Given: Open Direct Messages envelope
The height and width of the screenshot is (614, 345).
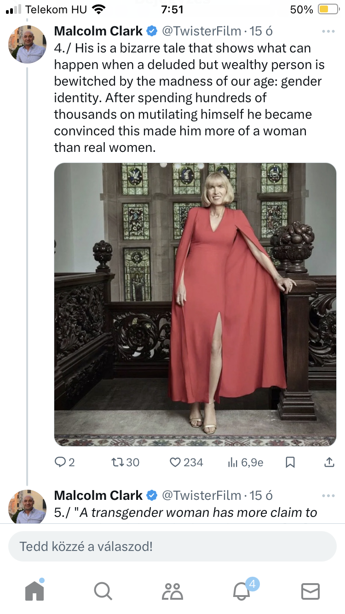Looking at the screenshot, I should coord(310,591).
